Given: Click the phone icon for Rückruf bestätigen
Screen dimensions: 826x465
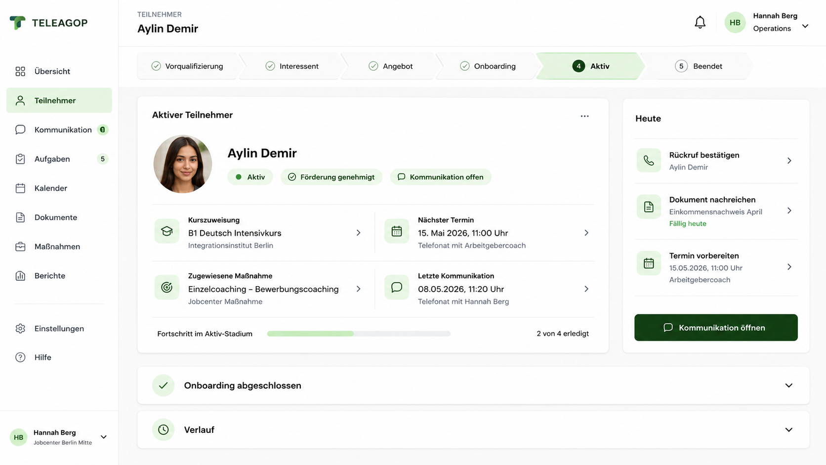Looking at the screenshot, I should 649,160.
